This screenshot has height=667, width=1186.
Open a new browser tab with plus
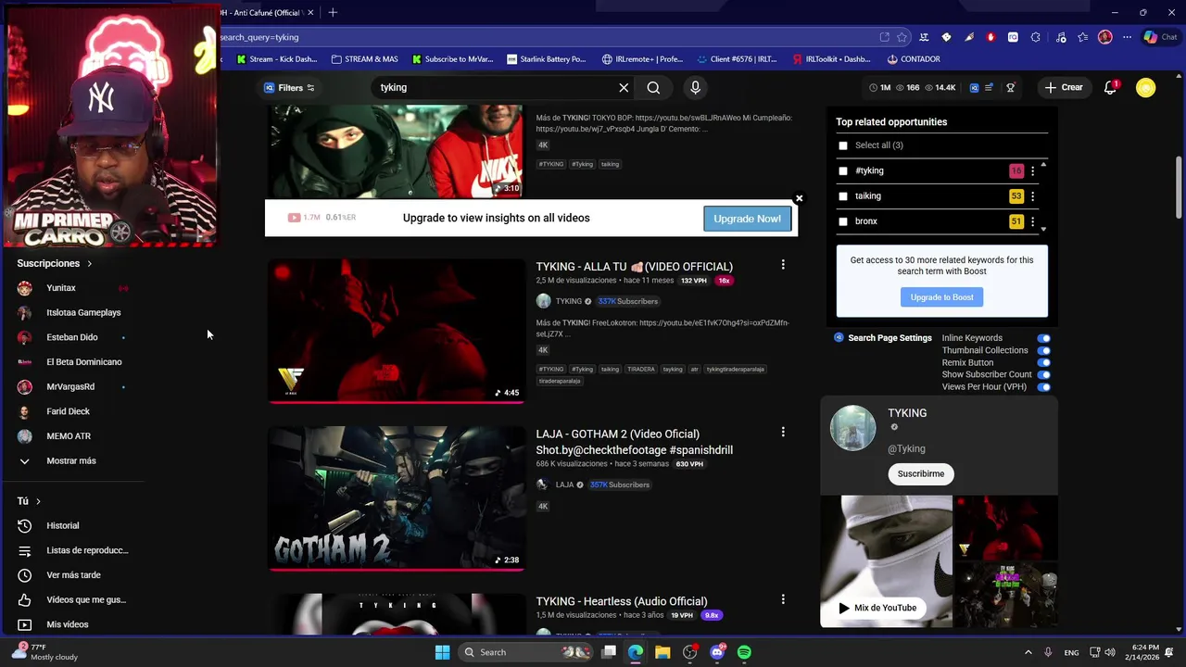(x=333, y=12)
